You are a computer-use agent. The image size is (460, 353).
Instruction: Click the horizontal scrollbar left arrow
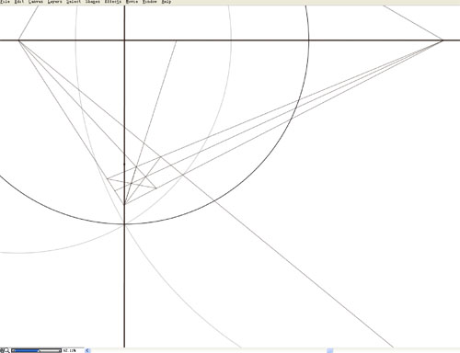point(87,350)
